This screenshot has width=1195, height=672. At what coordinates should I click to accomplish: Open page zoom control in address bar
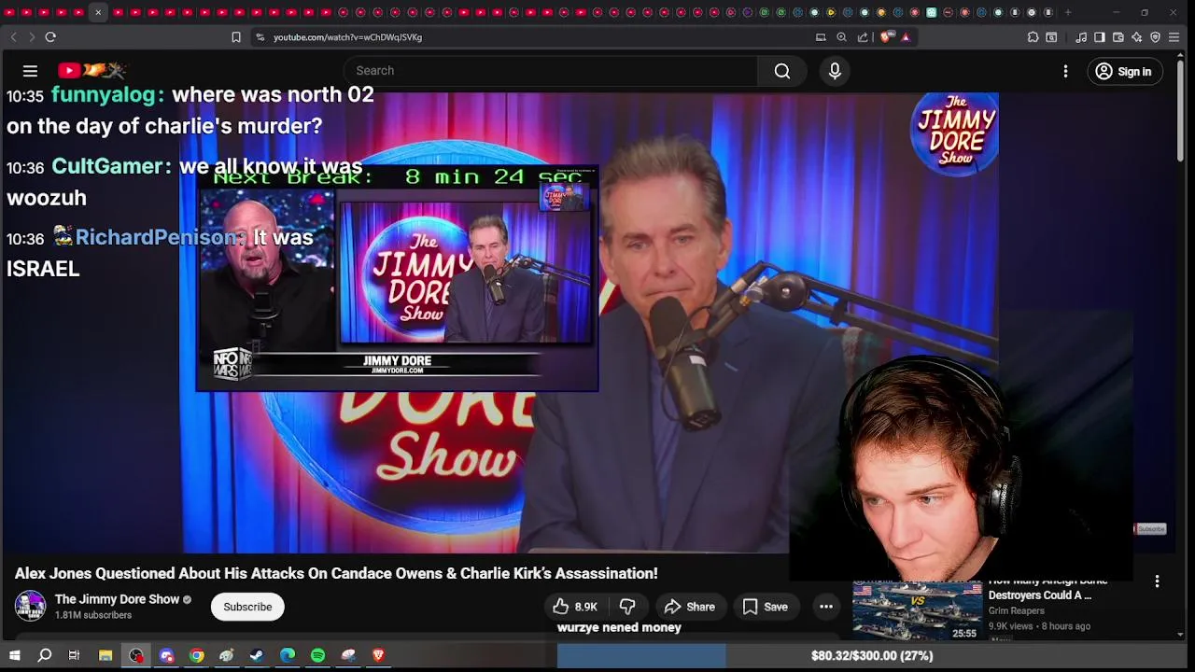[841, 37]
